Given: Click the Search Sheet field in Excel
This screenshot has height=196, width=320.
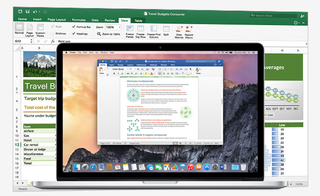Looking at the screenshot, I should click(x=273, y=16).
